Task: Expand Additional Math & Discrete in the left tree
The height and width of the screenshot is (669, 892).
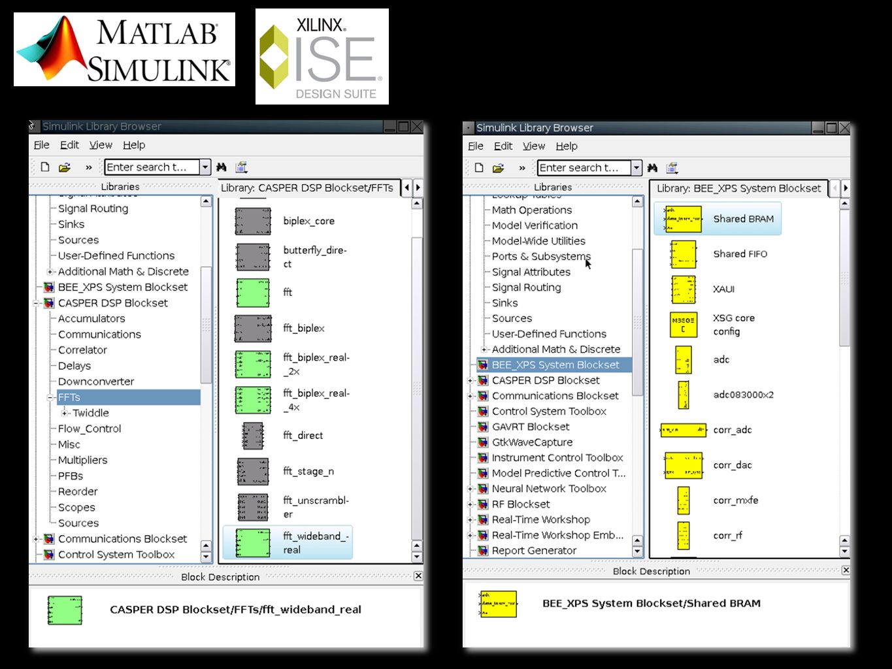Action: point(50,272)
